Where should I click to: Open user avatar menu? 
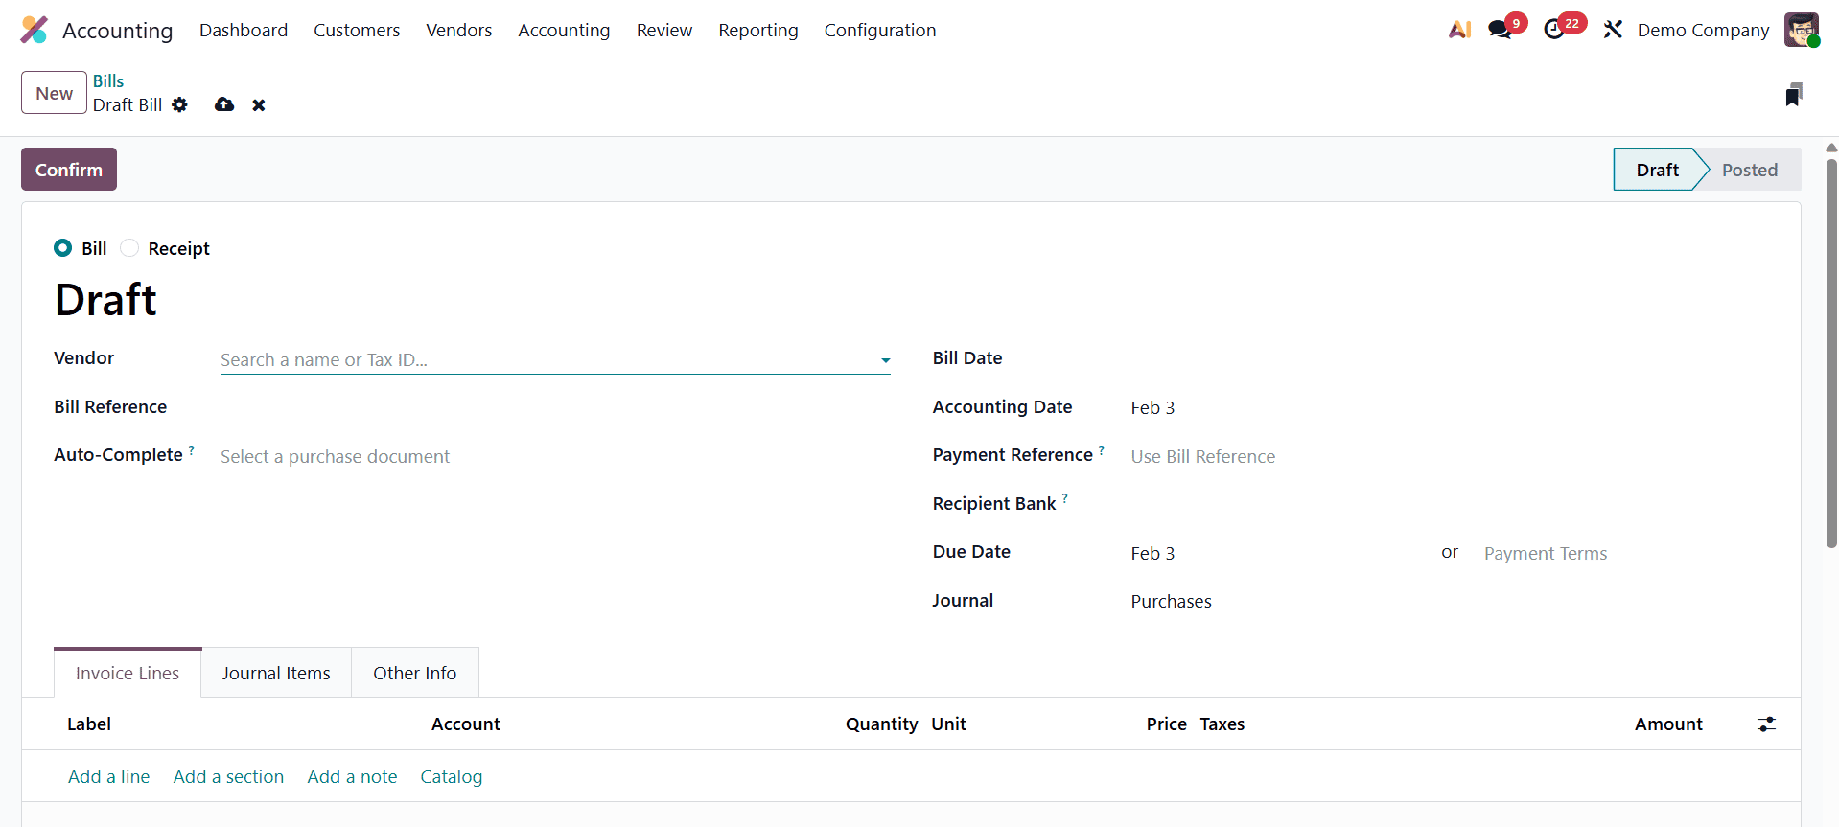tap(1802, 30)
